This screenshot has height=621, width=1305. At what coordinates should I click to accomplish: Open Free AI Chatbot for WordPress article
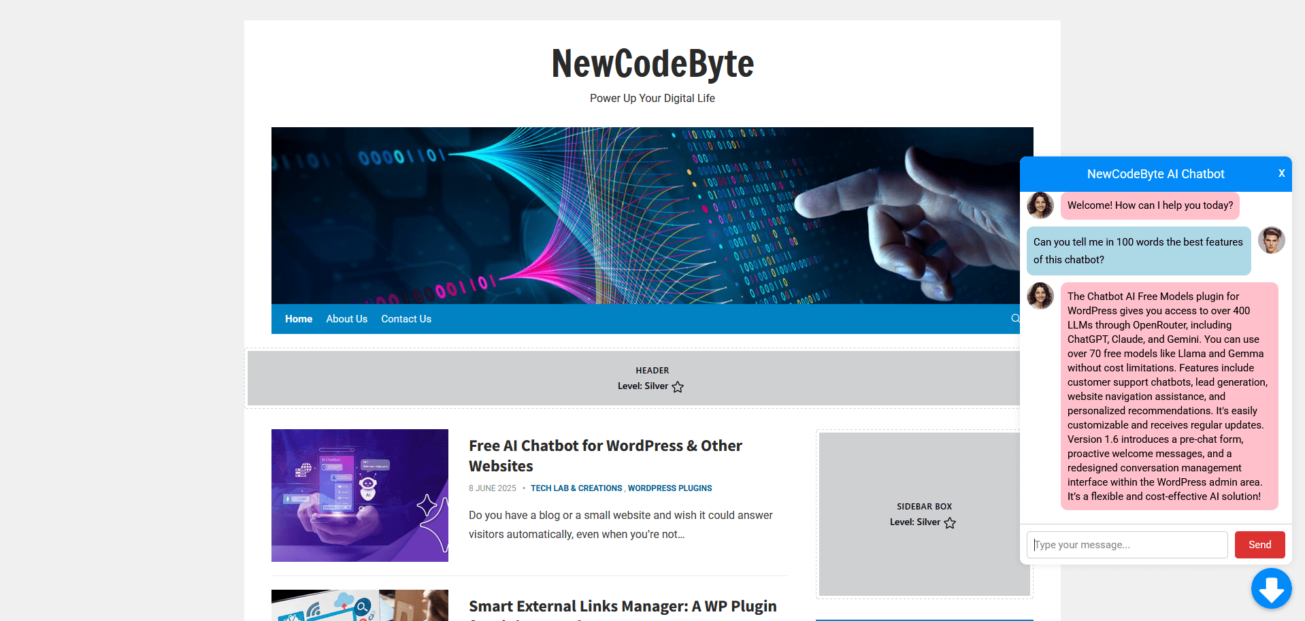pyautogui.click(x=606, y=456)
